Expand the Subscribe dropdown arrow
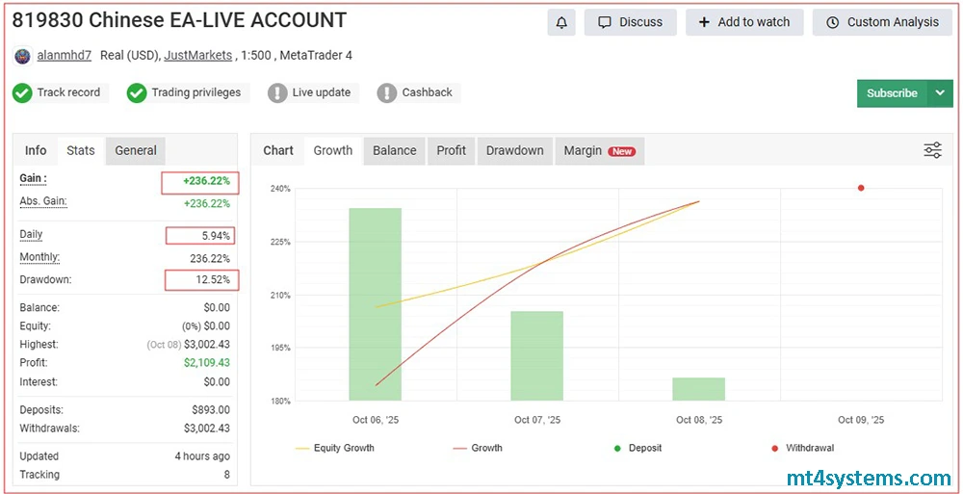This screenshot has width=963, height=494. tap(940, 93)
